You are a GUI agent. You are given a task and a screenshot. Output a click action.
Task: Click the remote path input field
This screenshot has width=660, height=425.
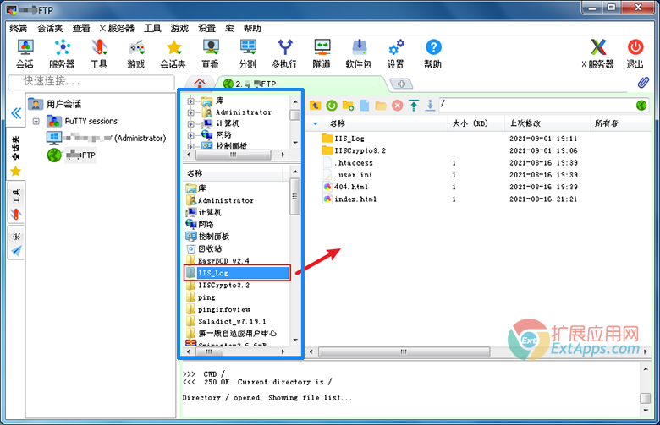click(x=536, y=105)
